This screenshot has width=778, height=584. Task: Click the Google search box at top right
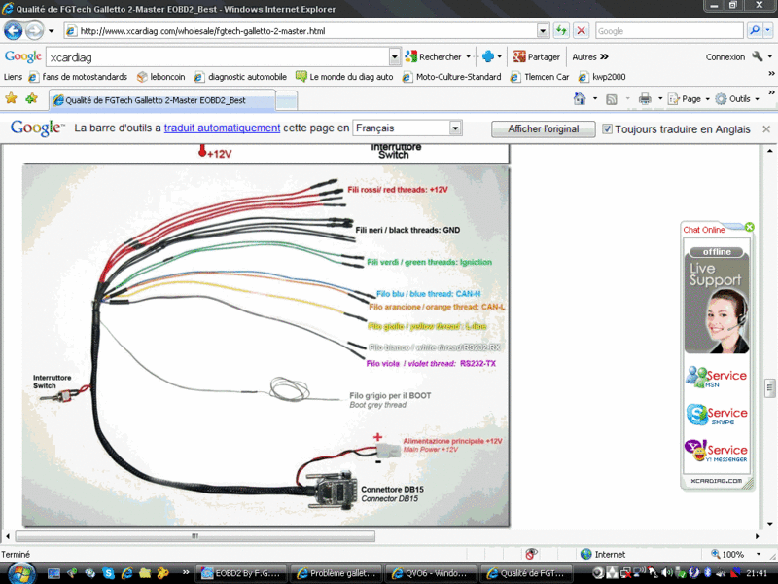(x=668, y=31)
